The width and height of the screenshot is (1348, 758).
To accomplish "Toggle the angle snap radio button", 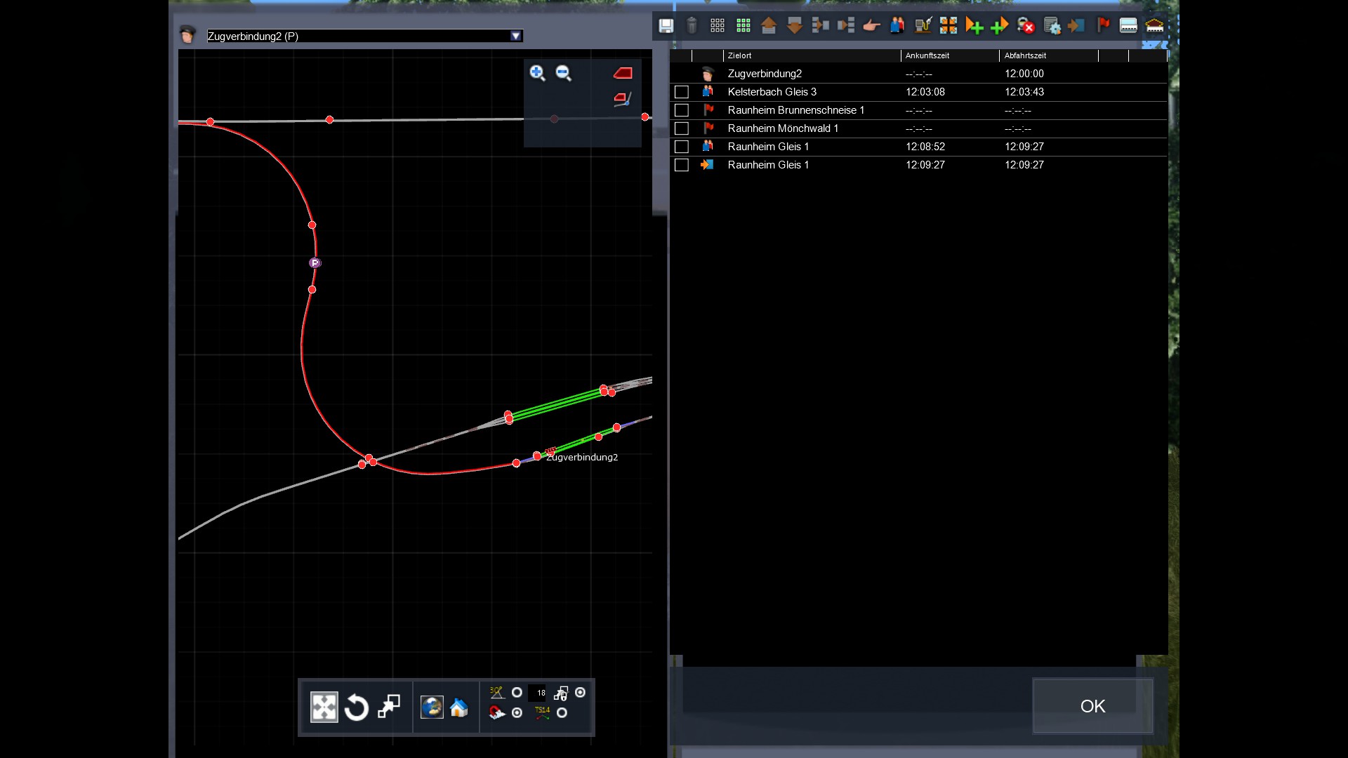I will coord(517,693).
